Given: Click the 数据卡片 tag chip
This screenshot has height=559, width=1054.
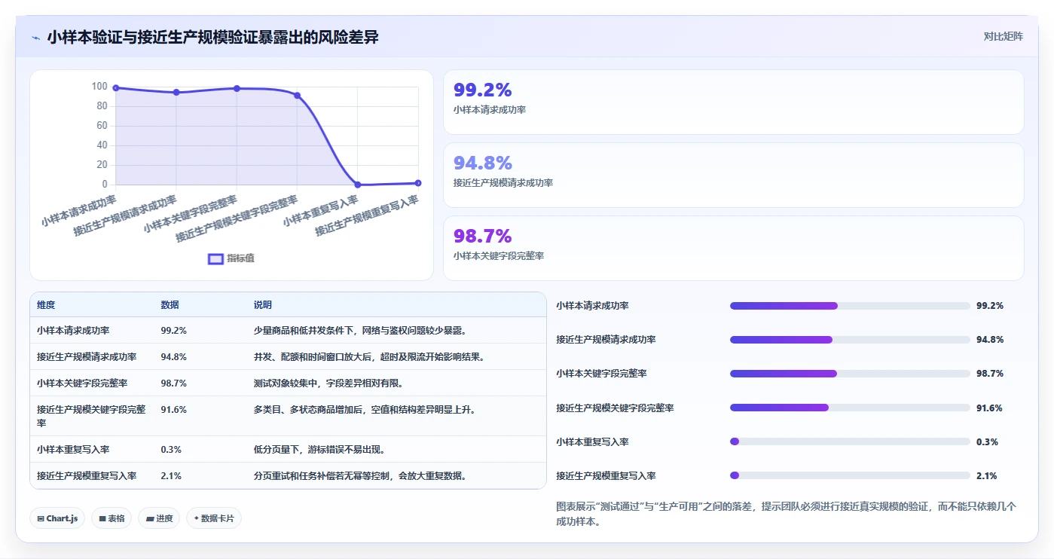Looking at the screenshot, I should [214, 518].
